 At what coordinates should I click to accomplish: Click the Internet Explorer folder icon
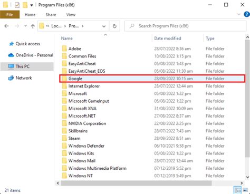[x=64, y=86]
